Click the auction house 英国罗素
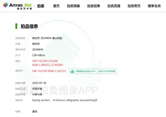The image size is (166, 117). [37, 89]
